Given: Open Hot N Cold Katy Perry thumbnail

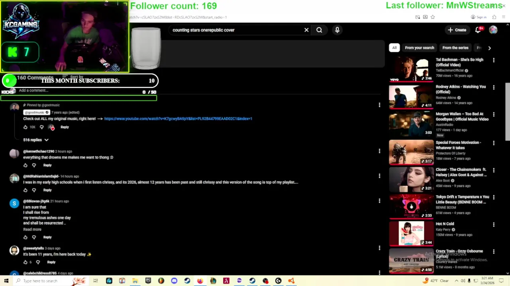Looking at the screenshot, I should click(x=411, y=234).
